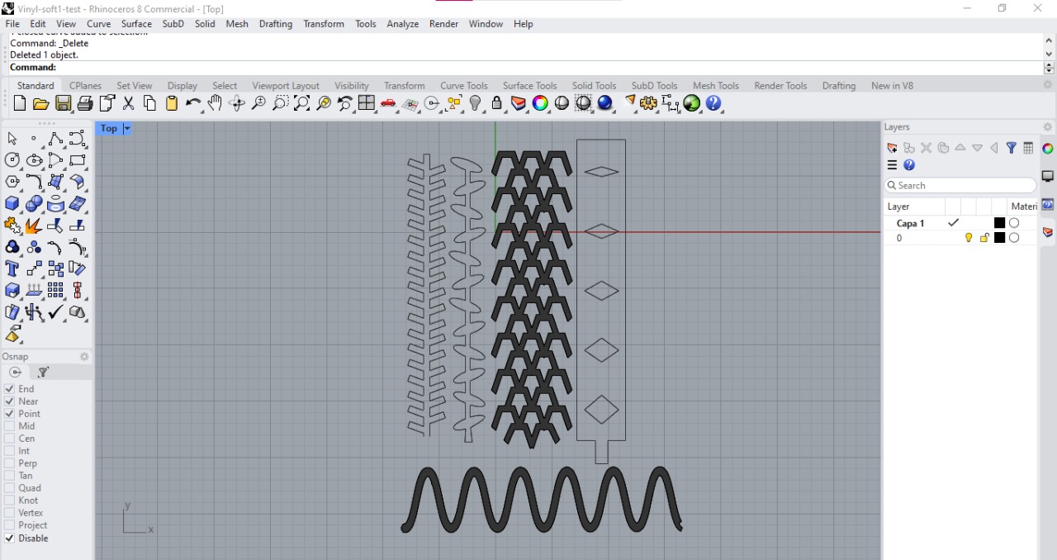Choose the Text object tool

12,268
